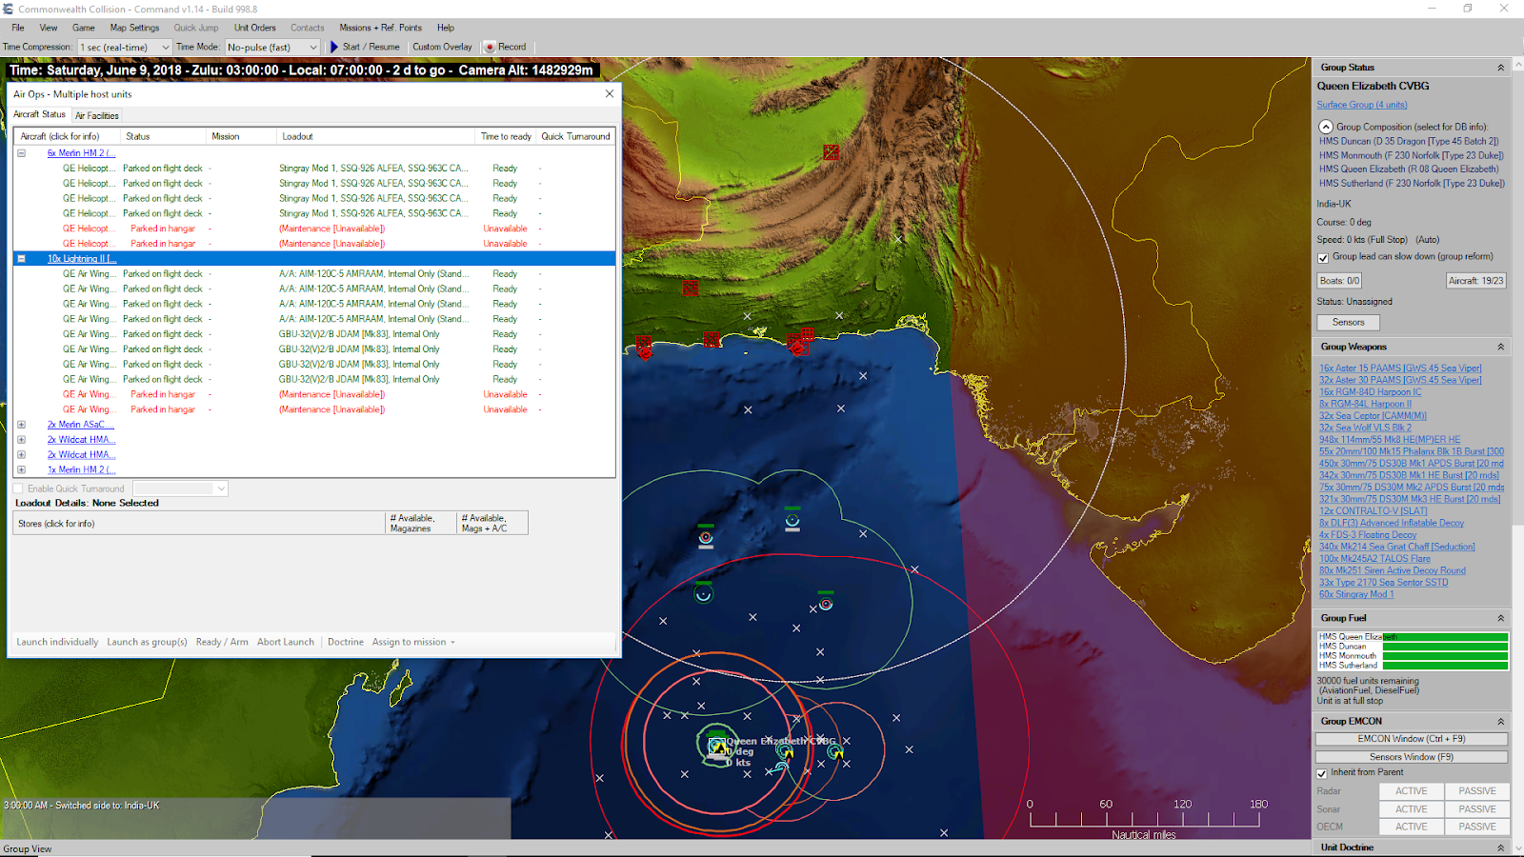Screen dimensions: 1524x857
Task: Open the 16x Aster 15 PAAMS weapon link
Action: click(x=1400, y=369)
